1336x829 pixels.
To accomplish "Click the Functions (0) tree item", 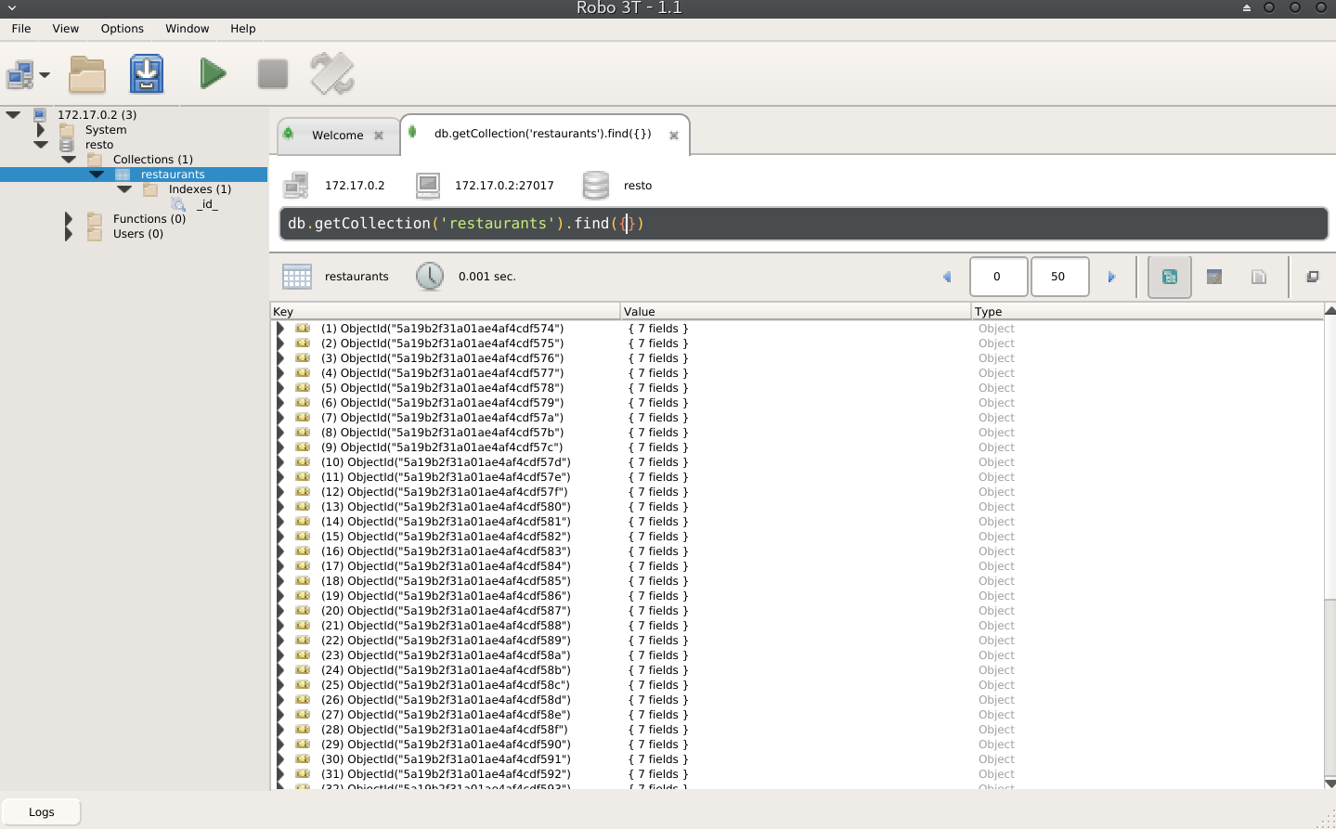I will point(149,219).
